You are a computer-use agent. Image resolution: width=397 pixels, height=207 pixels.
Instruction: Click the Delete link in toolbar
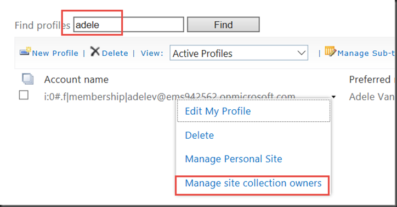pos(115,53)
